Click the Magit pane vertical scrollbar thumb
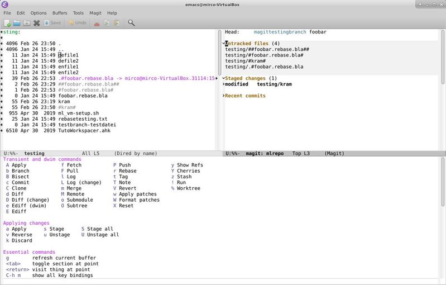 click(443, 57)
